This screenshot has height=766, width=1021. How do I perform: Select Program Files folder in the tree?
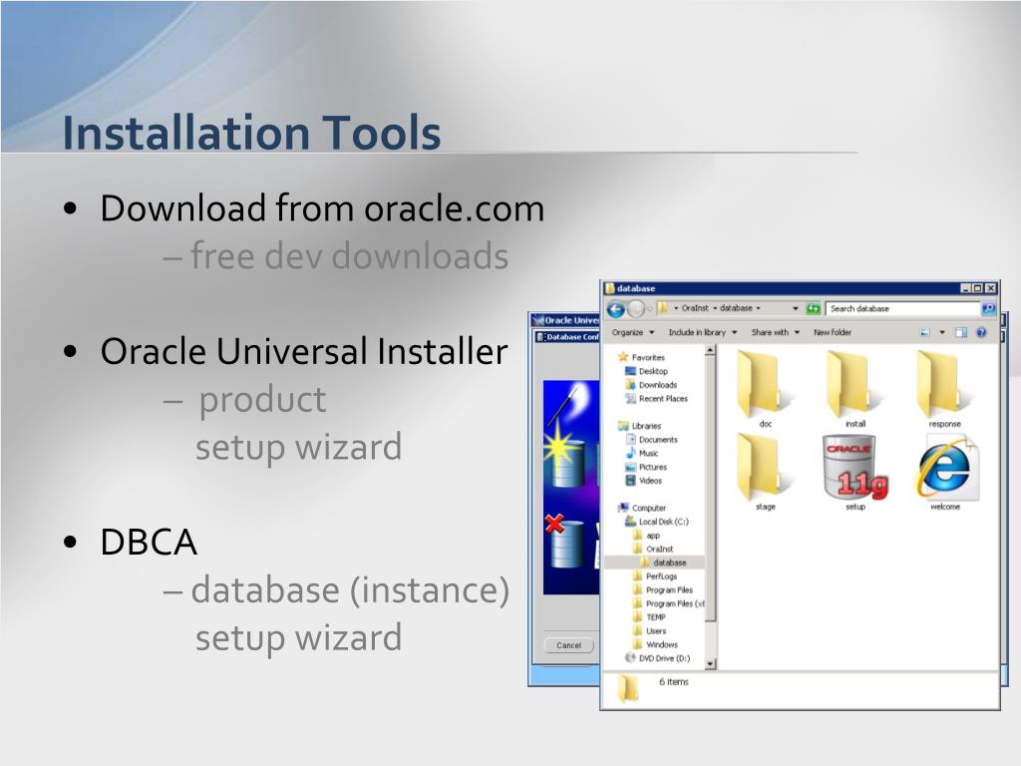pyautogui.click(x=663, y=590)
